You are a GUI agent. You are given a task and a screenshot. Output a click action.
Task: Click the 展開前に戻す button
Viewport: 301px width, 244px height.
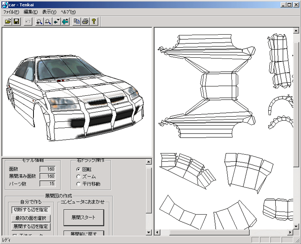point(84,233)
